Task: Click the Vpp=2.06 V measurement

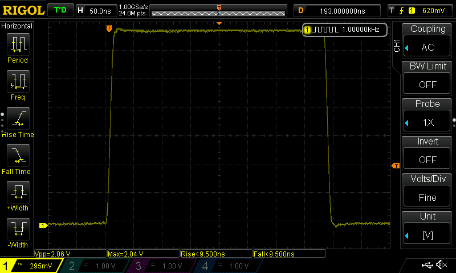Action: [x=71, y=254]
